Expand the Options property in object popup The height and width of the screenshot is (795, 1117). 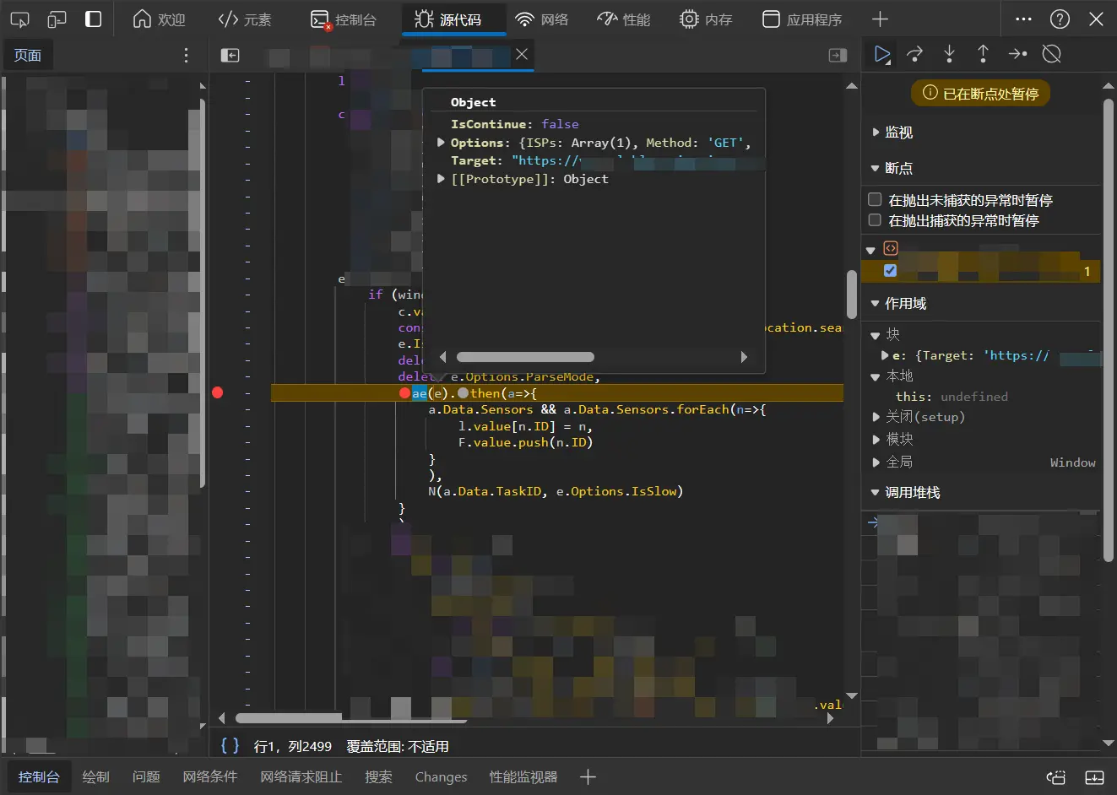tap(441, 143)
